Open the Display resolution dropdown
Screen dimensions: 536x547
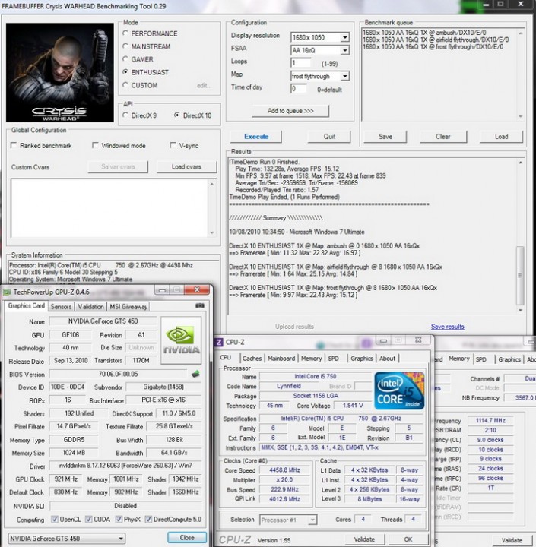pos(345,37)
